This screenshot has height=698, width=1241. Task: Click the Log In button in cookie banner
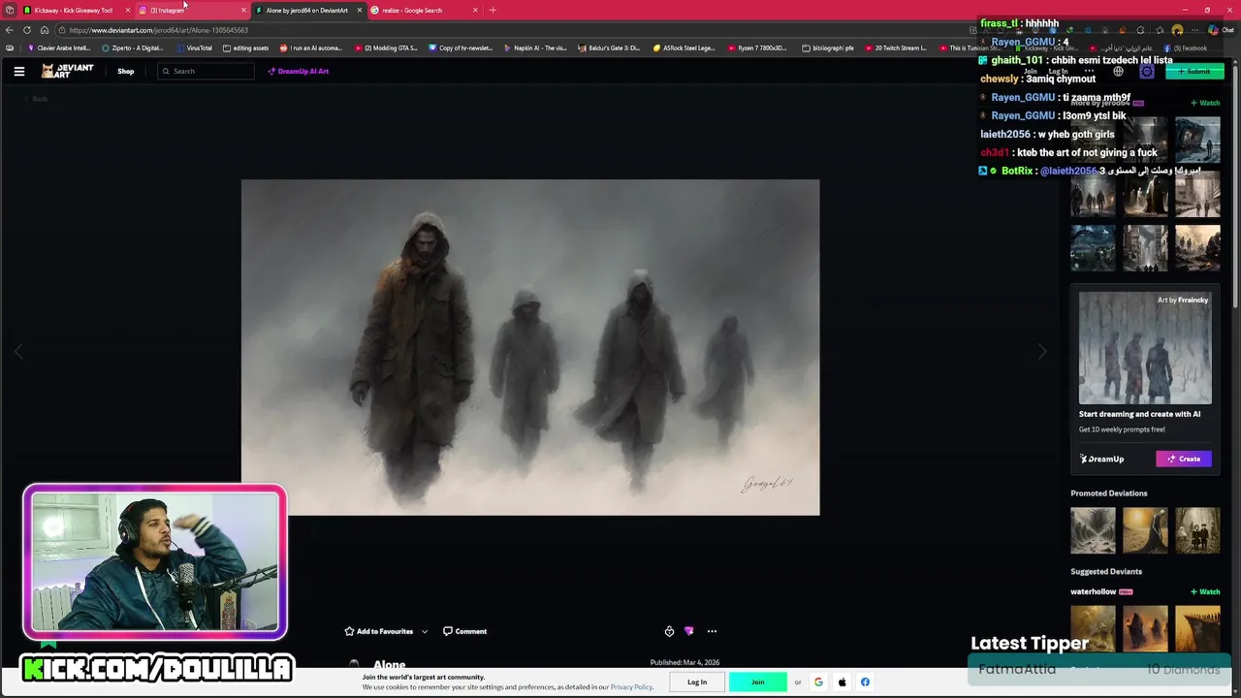[697, 682]
